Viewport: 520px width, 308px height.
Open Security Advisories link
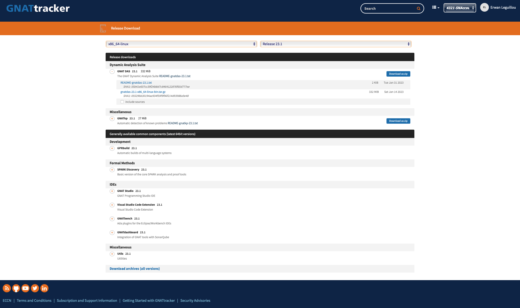tap(195, 300)
